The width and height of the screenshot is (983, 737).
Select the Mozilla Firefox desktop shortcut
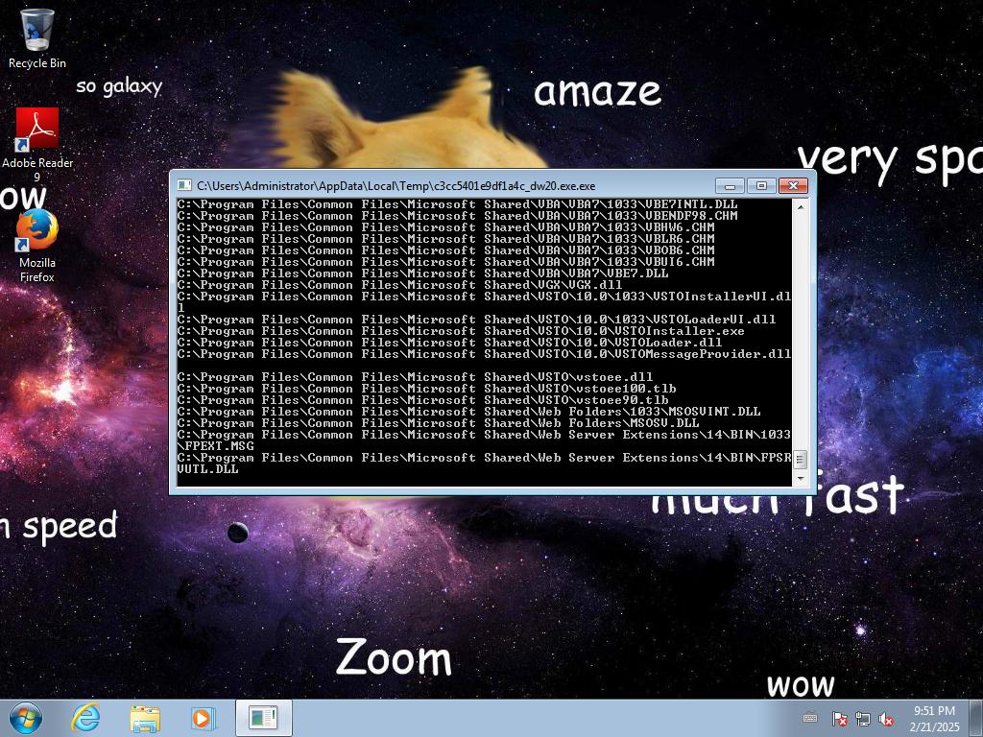tap(37, 246)
